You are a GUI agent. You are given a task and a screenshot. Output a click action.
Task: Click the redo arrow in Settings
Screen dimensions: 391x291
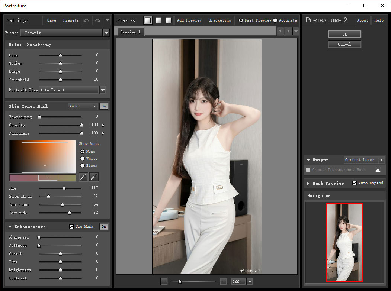point(97,20)
